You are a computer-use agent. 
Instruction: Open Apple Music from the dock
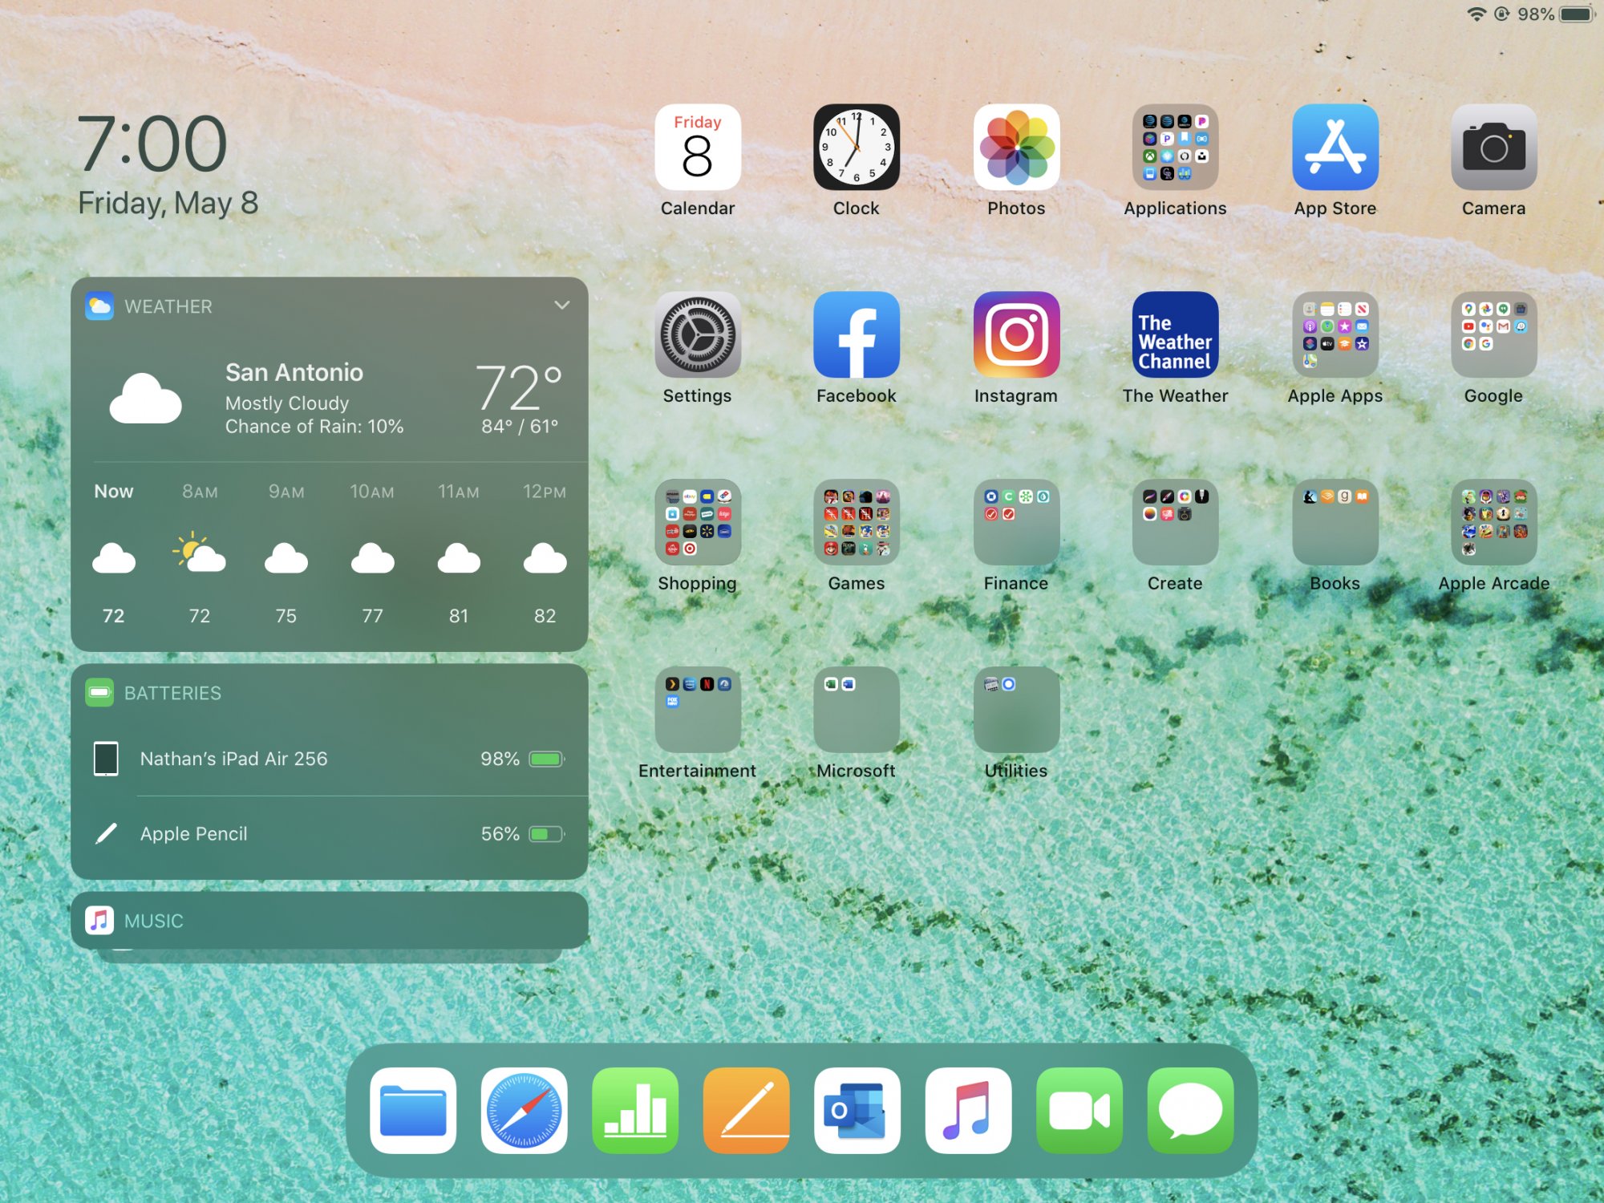click(x=968, y=1111)
